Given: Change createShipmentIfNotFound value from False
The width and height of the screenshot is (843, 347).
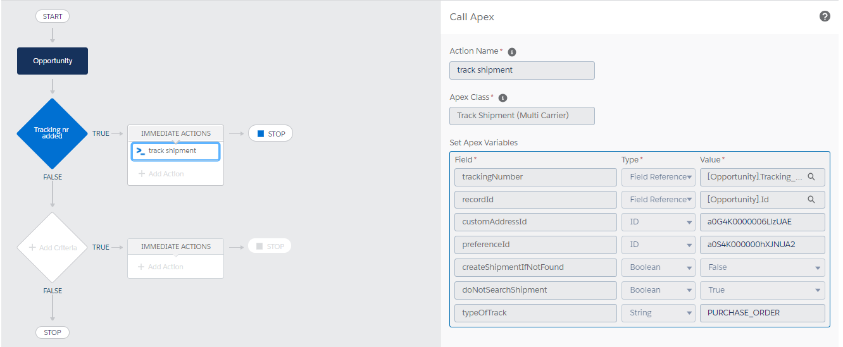Looking at the screenshot, I should [762, 267].
